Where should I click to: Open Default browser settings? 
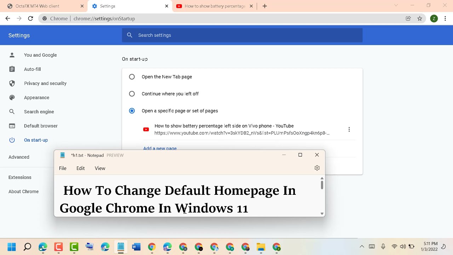tap(41, 126)
